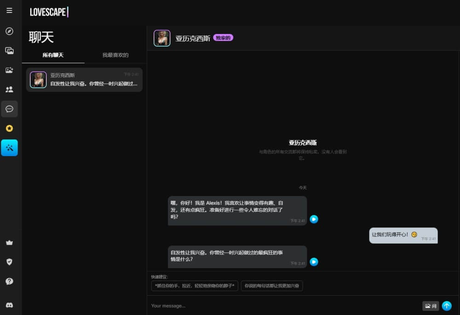Image resolution: width=460 pixels, height=315 pixels.
Task: Click the 快速建议 label
Action: pos(160,276)
